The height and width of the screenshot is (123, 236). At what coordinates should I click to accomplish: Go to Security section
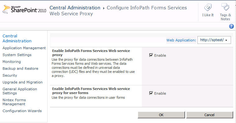(10, 75)
